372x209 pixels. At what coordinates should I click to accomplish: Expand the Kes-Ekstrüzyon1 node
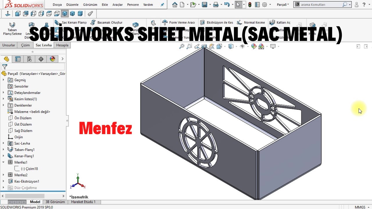pyautogui.click(x=3, y=181)
